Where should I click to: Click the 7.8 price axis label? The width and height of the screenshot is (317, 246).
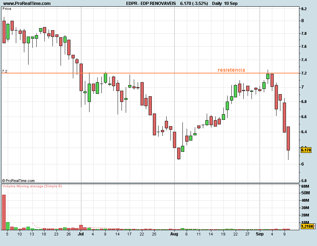click(304, 33)
